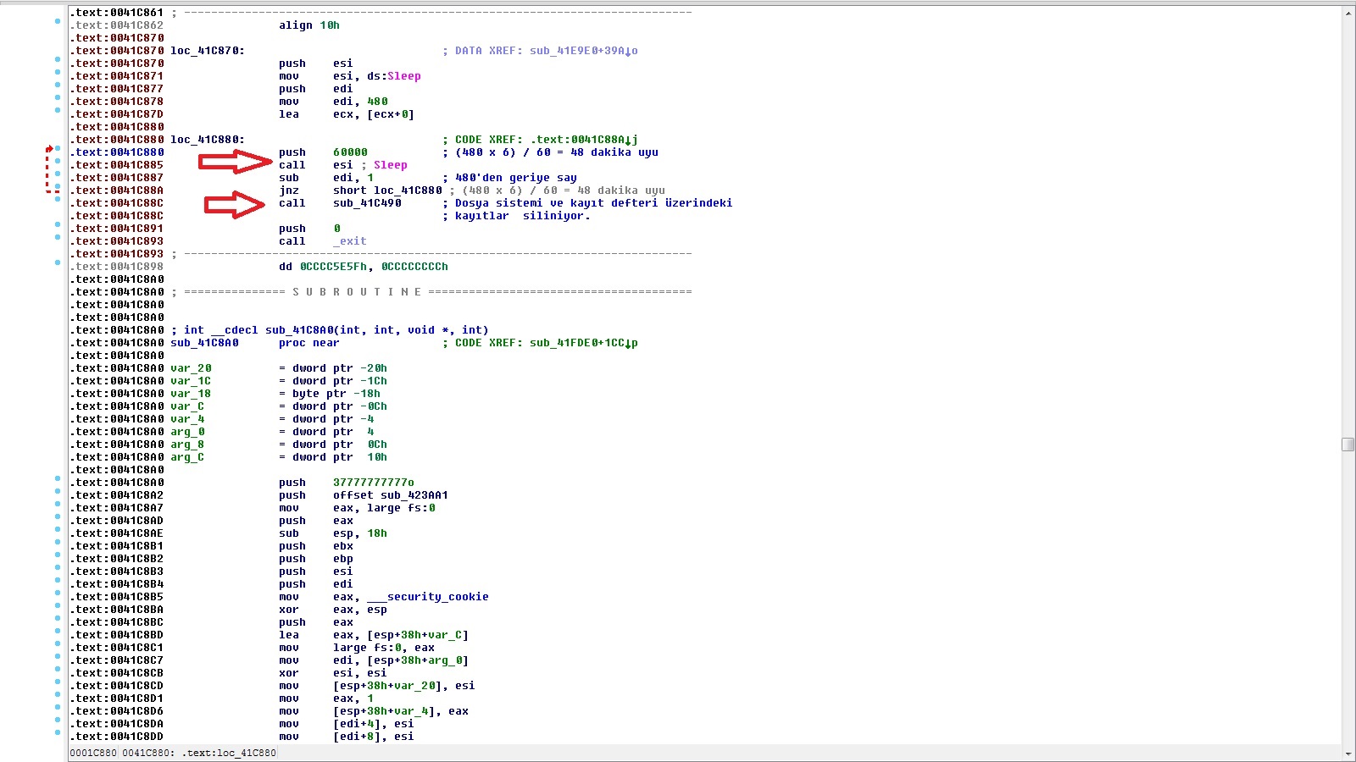Click the arg_C argument definition
This screenshot has height=762, width=1356.
[x=279, y=457]
